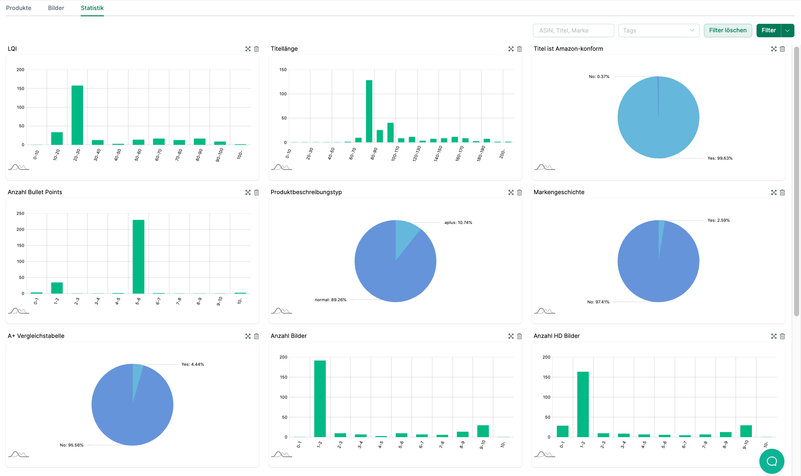Viewport: 801px width, 476px height.
Task: Delete the Anzahl HD Bilder chart
Action: point(783,336)
